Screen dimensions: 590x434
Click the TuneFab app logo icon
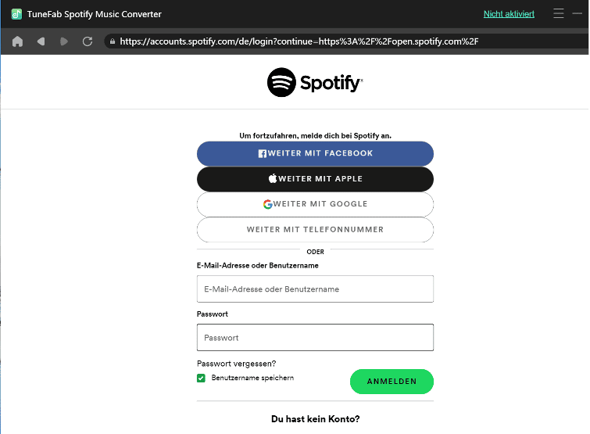click(16, 14)
